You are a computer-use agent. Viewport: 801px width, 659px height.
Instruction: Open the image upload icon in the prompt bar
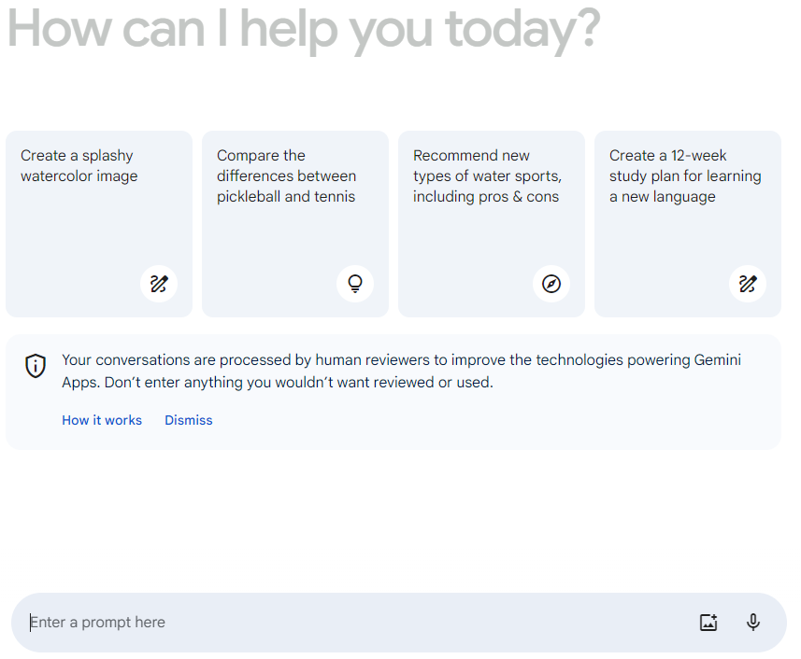[x=708, y=622]
